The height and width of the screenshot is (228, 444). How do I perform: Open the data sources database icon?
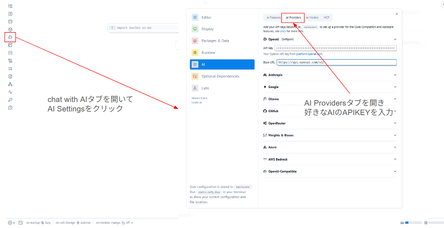[10, 21]
